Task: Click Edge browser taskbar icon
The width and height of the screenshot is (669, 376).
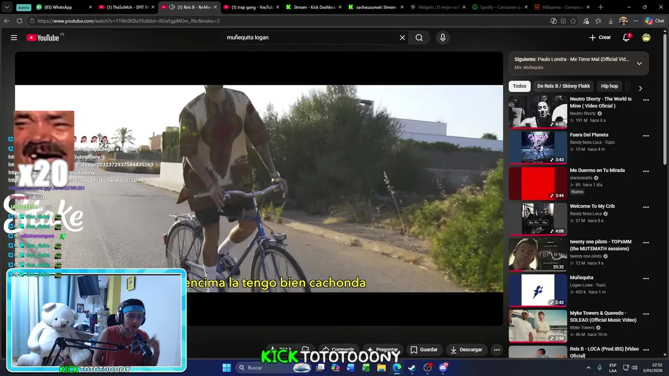Action: click(x=397, y=368)
